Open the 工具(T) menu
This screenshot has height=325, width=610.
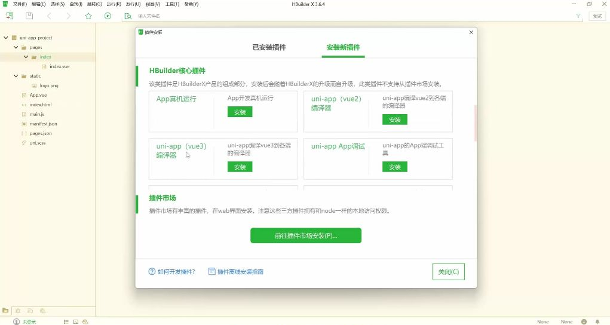click(x=172, y=4)
